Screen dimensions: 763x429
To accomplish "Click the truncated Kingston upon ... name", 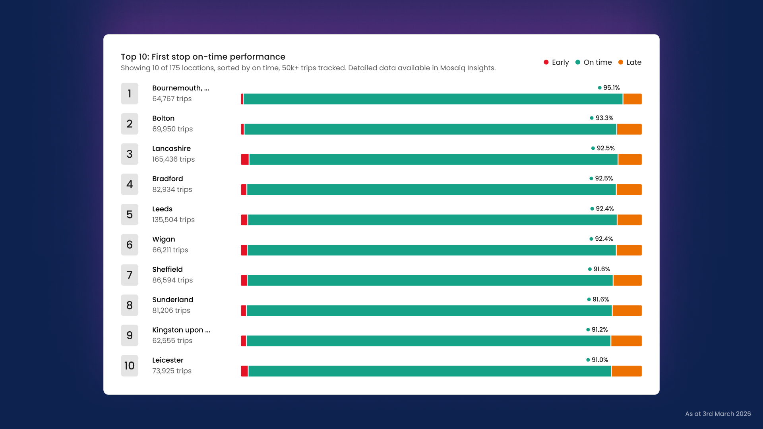I will [181, 330].
